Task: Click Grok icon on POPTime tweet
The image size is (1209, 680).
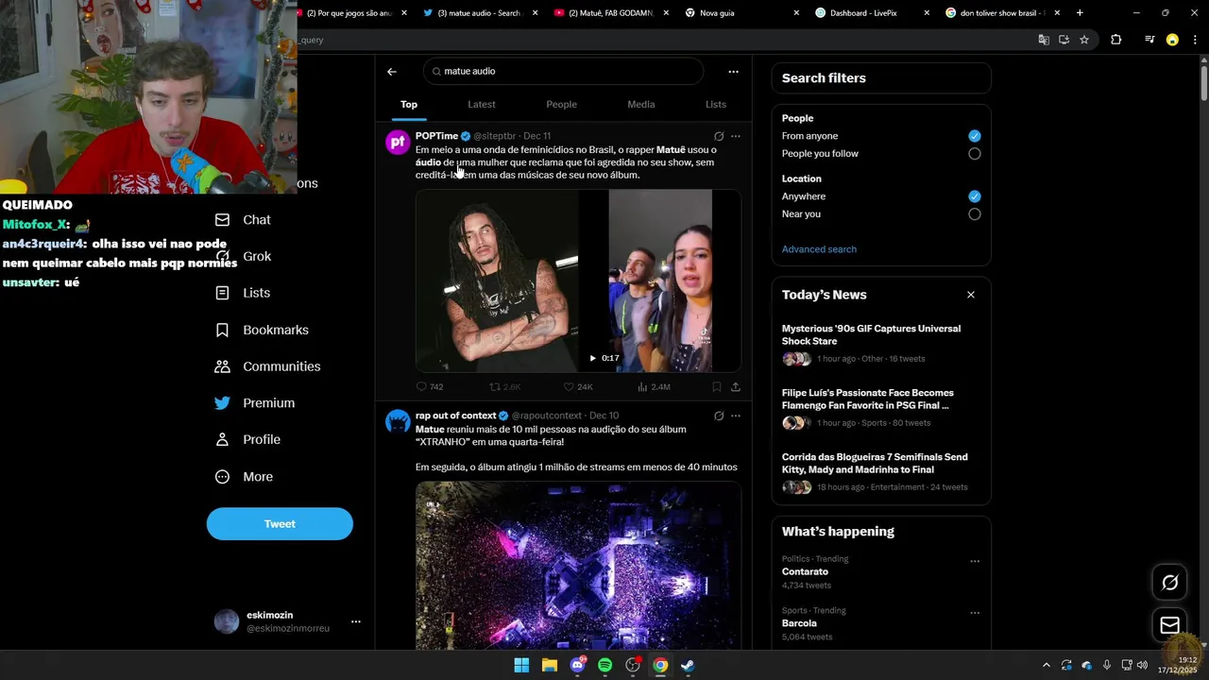Action: tap(719, 136)
